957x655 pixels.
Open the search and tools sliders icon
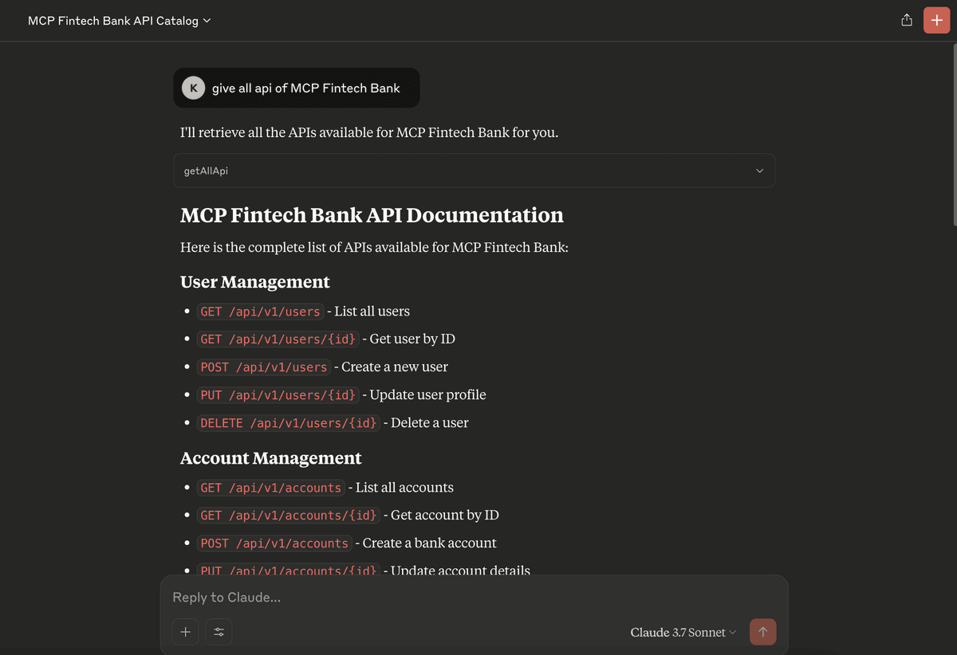coord(219,632)
